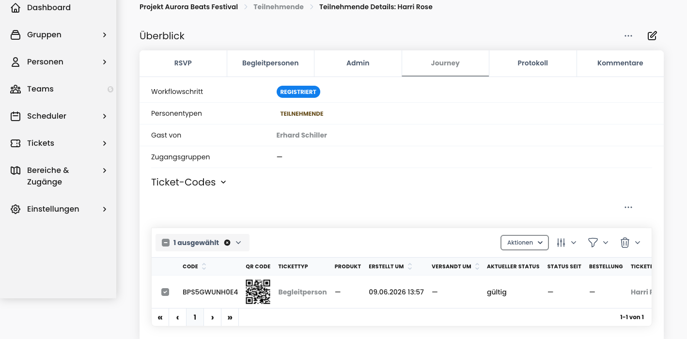
Task: Open three-dots menu beside Überblick heading
Action: (x=628, y=36)
